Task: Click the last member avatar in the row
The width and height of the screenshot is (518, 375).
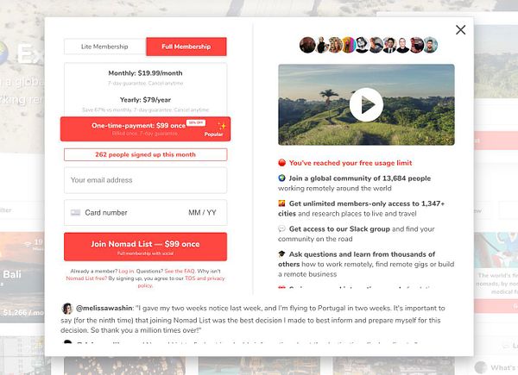Action: pyautogui.click(x=429, y=45)
